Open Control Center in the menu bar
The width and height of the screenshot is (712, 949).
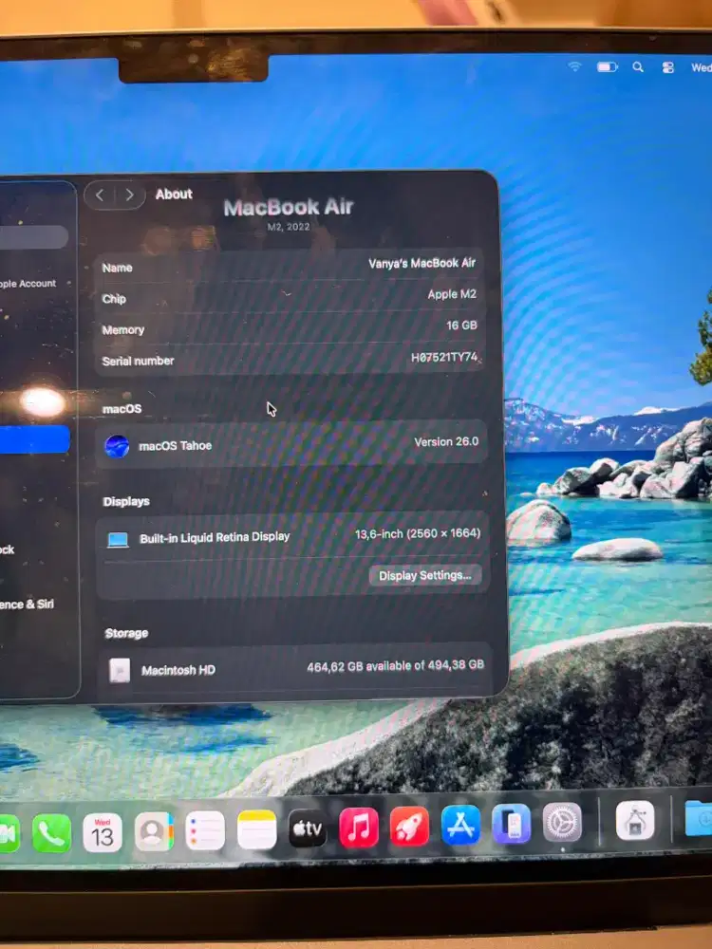pyautogui.click(x=667, y=67)
